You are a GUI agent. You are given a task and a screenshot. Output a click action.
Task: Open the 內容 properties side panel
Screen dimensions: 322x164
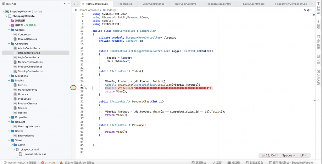pos(319,60)
